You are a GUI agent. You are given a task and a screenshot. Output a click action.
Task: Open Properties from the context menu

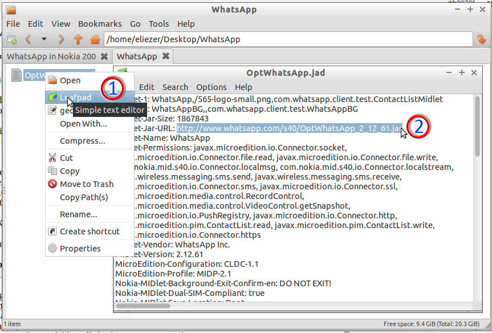[90, 248]
